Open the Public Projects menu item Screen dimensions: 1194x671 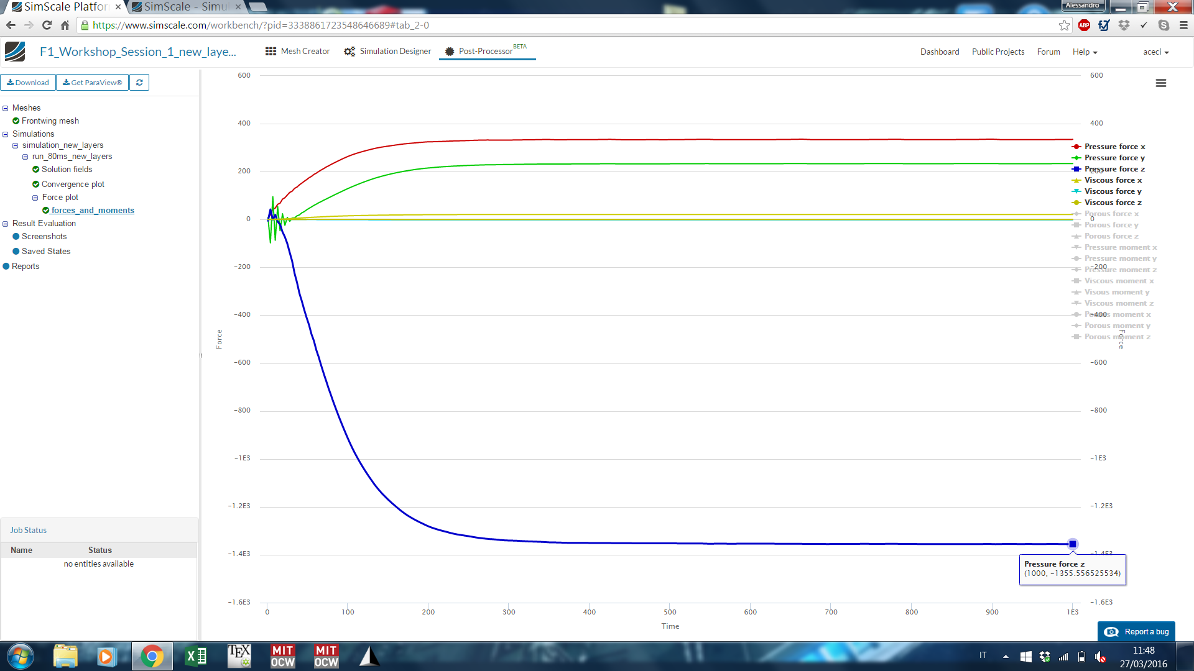tap(997, 52)
